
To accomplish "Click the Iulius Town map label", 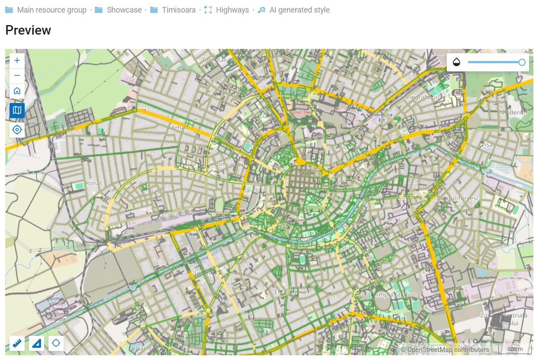I will click(x=300, y=112).
